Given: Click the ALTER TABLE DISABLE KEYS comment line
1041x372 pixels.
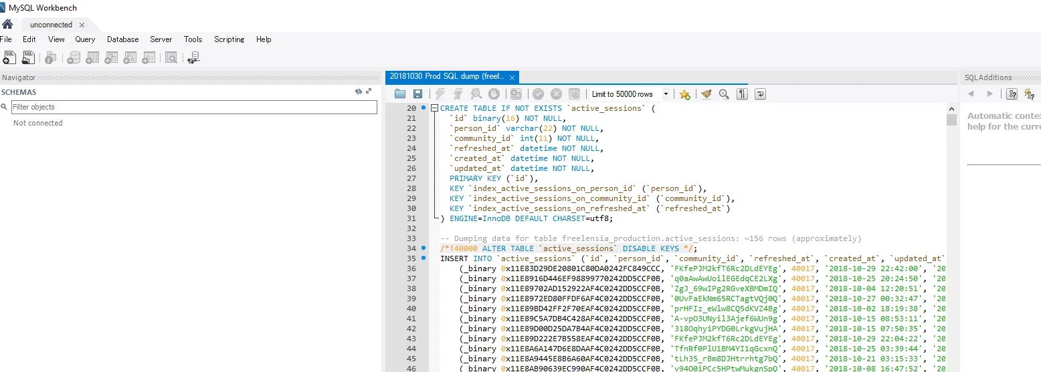Looking at the screenshot, I should [x=567, y=248].
